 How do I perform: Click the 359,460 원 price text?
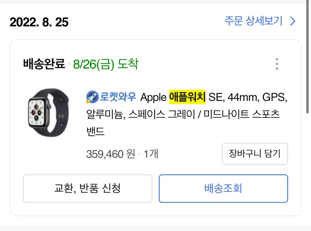click(111, 154)
